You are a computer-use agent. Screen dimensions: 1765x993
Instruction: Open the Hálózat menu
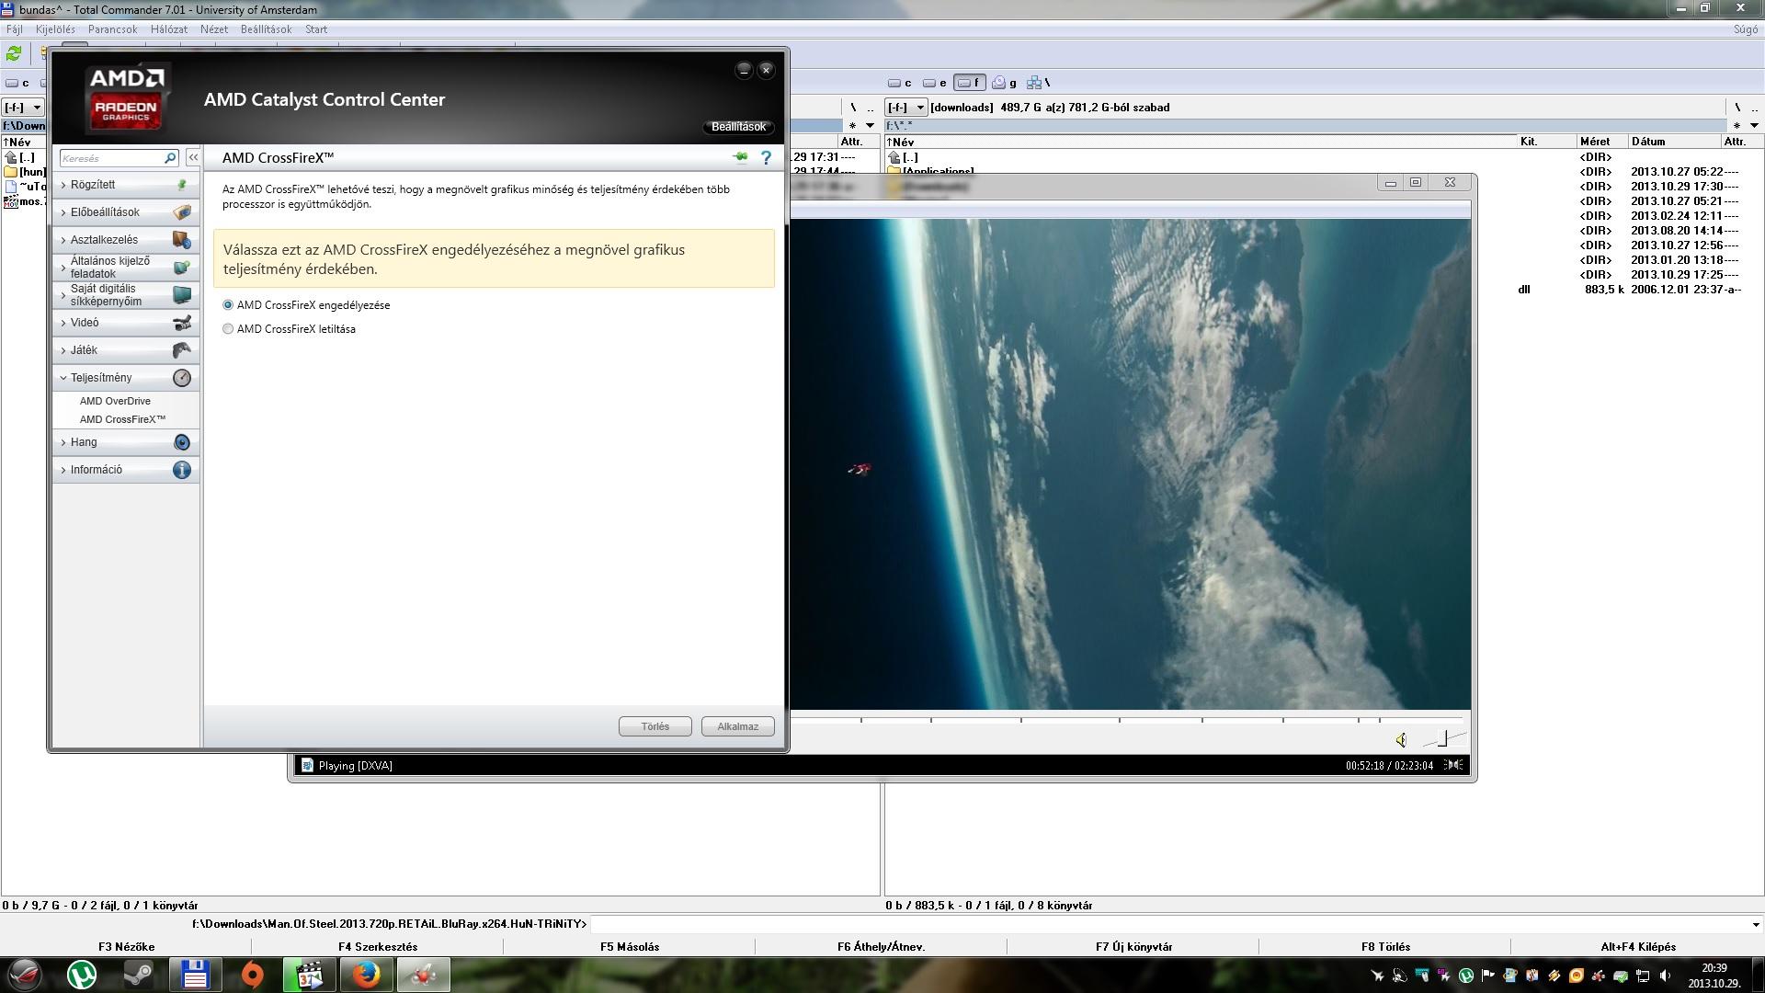[x=168, y=29]
